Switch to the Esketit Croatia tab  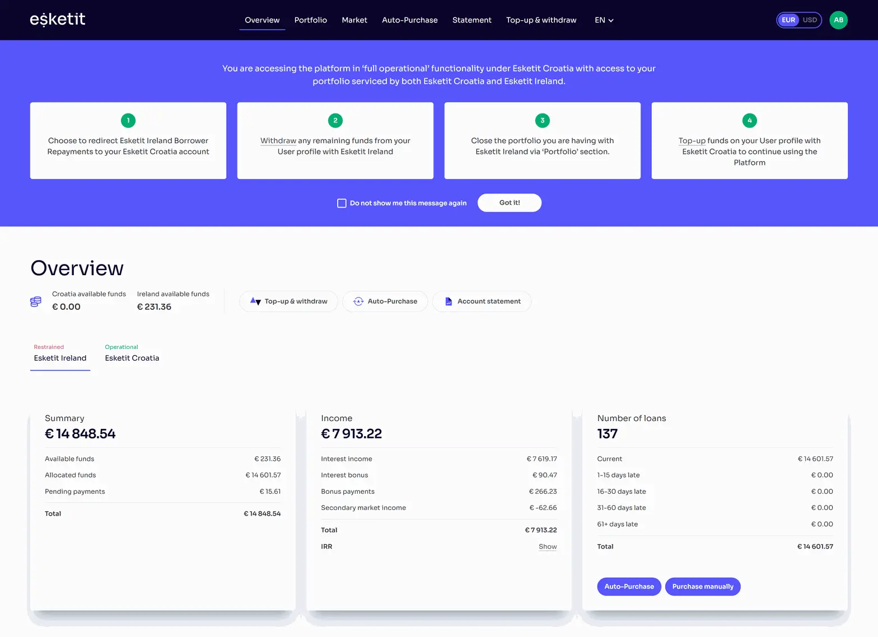coord(132,358)
